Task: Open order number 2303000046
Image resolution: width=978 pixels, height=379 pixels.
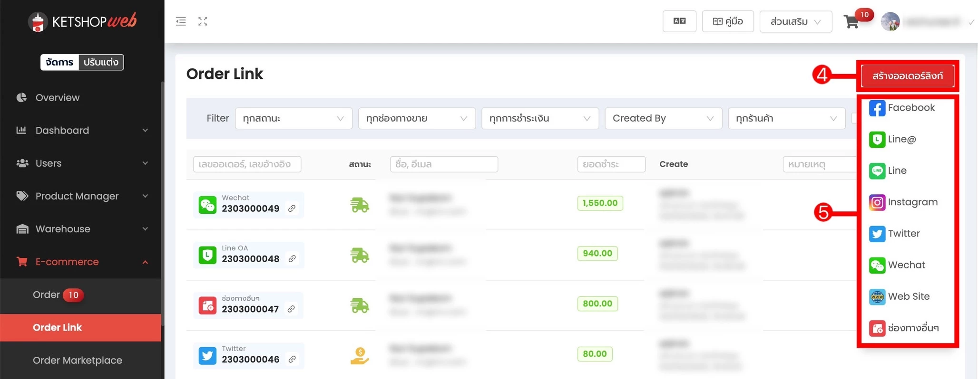Action: pyautogui.click(x=250, y=360)
